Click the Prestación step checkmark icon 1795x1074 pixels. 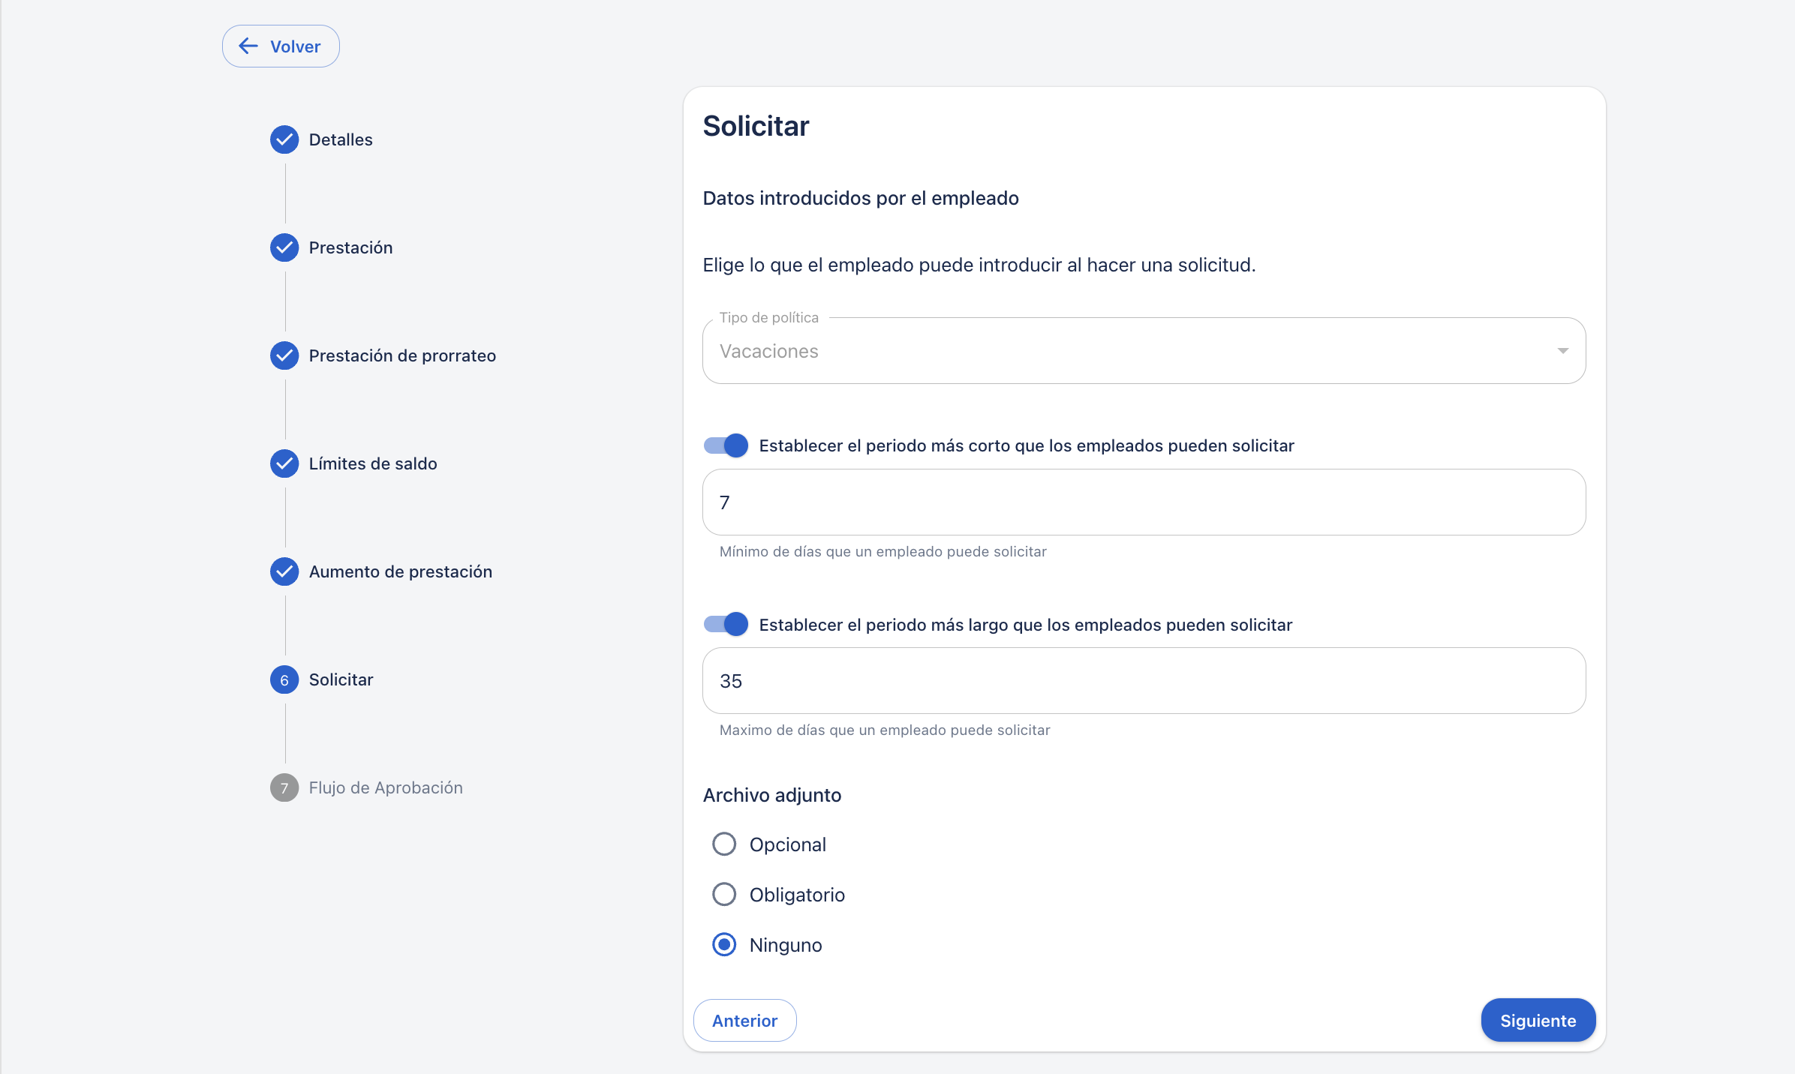(x=284, y=247)
